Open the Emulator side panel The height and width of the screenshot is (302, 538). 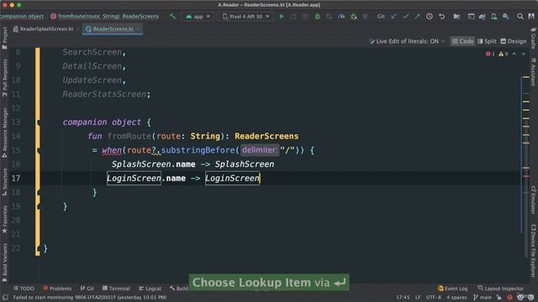pos(533,200)
